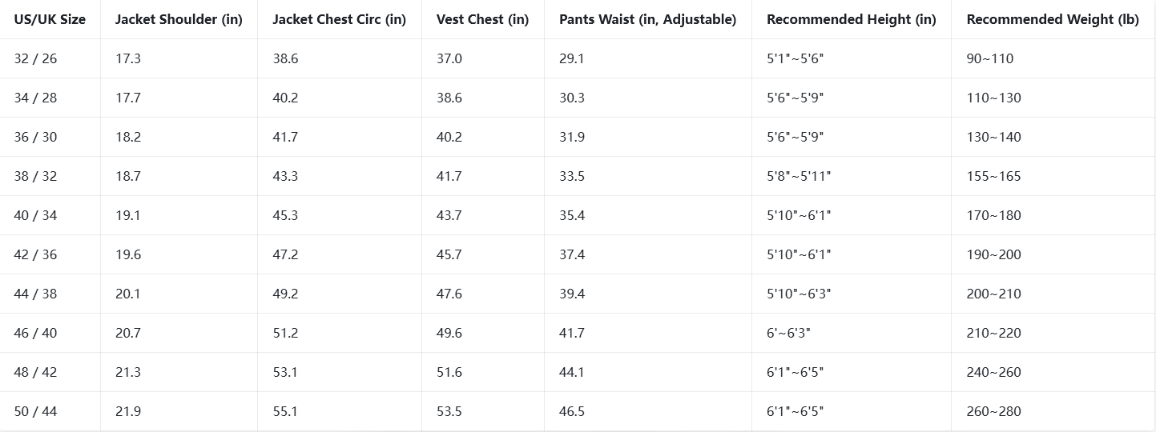Click the Recommended Height (in) header
The image size is (1156, 432).
pyautogui.click(x=851, y=19)
